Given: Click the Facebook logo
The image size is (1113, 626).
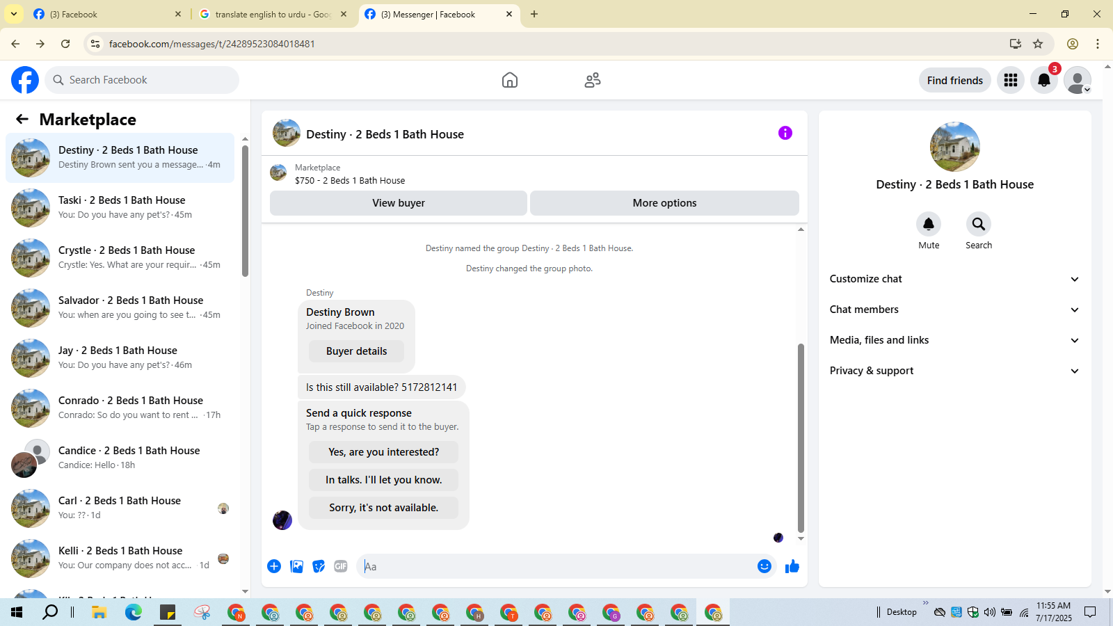Looking at the screenshot, I should pyautogui.click(x=25, y=80).
